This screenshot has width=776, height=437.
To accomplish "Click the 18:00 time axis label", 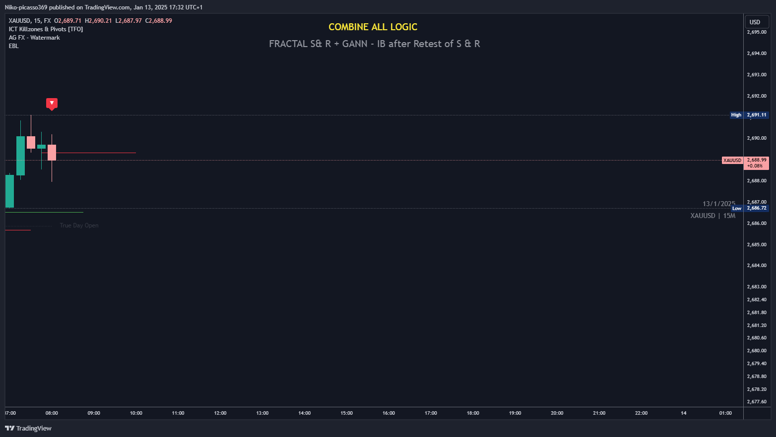I will (x=473, y=413).
